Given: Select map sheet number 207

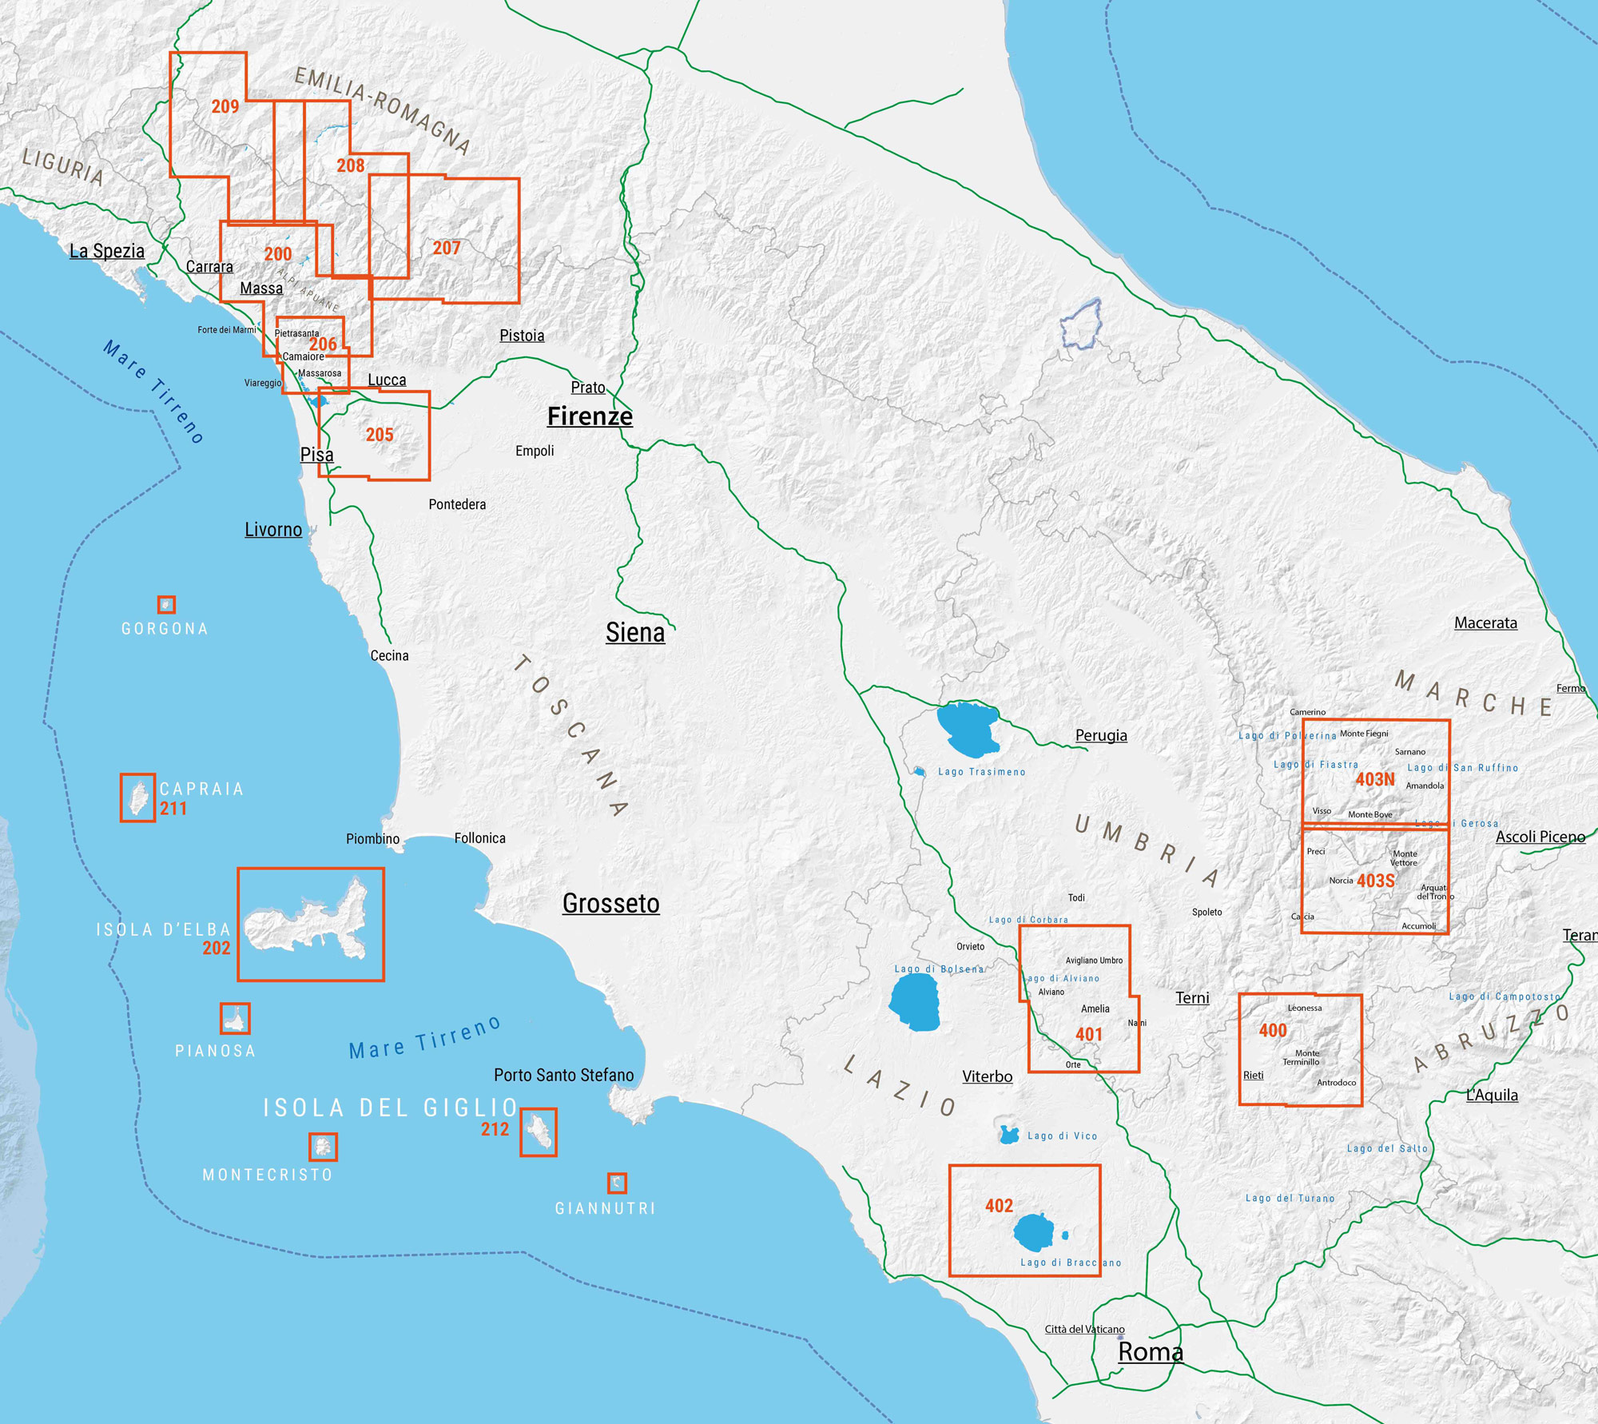Looking at the screenshot, I should pos(447,248).
